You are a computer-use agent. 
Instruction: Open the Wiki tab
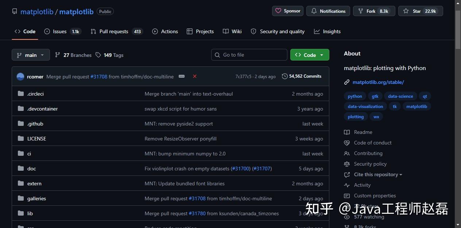pyautogui.click(x=232, y=31)
